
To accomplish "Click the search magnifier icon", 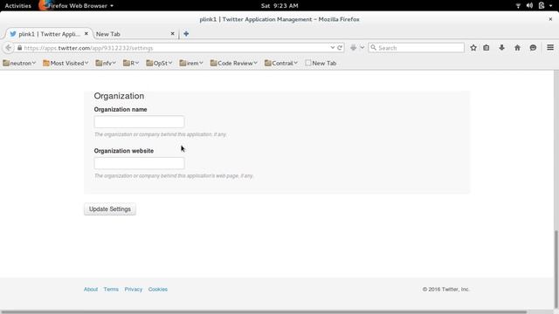I will 373,47.
